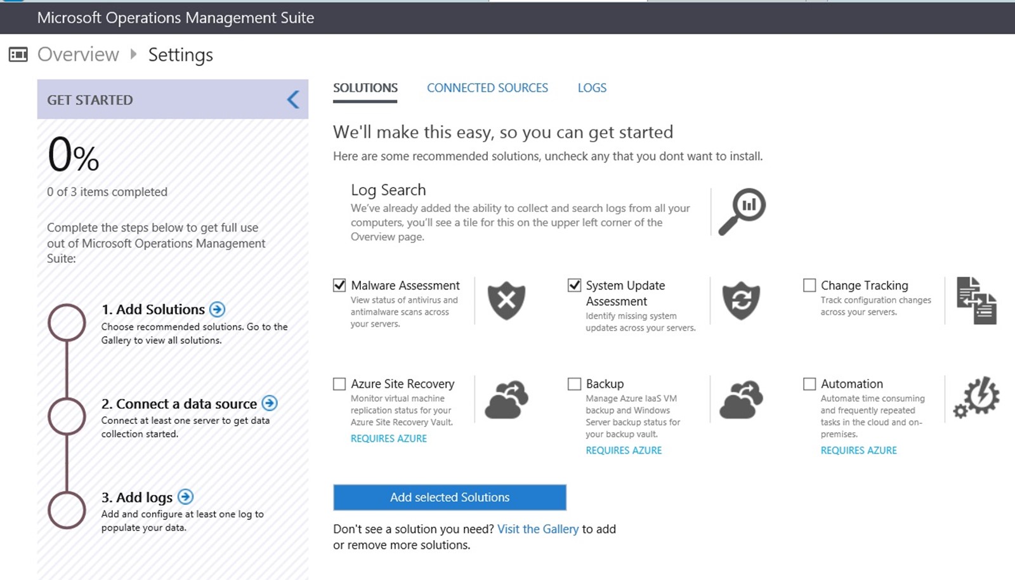Enable the Change Tracking checkbox

[x=809, y=286]
